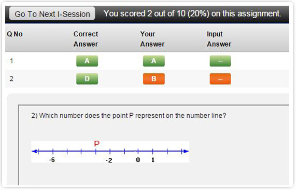Viewport: 297px width, 190px height.
Task: Click the 0 label on the number line
Action: coord(138,160)
